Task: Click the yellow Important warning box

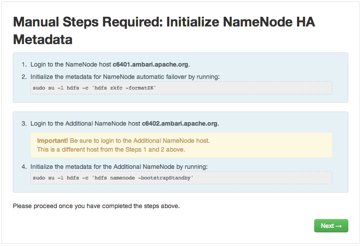Action: (182, 145)
